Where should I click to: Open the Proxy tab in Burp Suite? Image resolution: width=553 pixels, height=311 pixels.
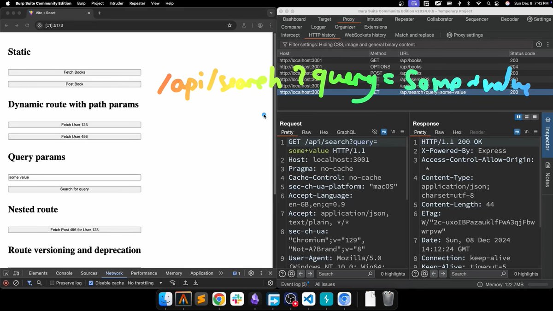coord(348,19)
